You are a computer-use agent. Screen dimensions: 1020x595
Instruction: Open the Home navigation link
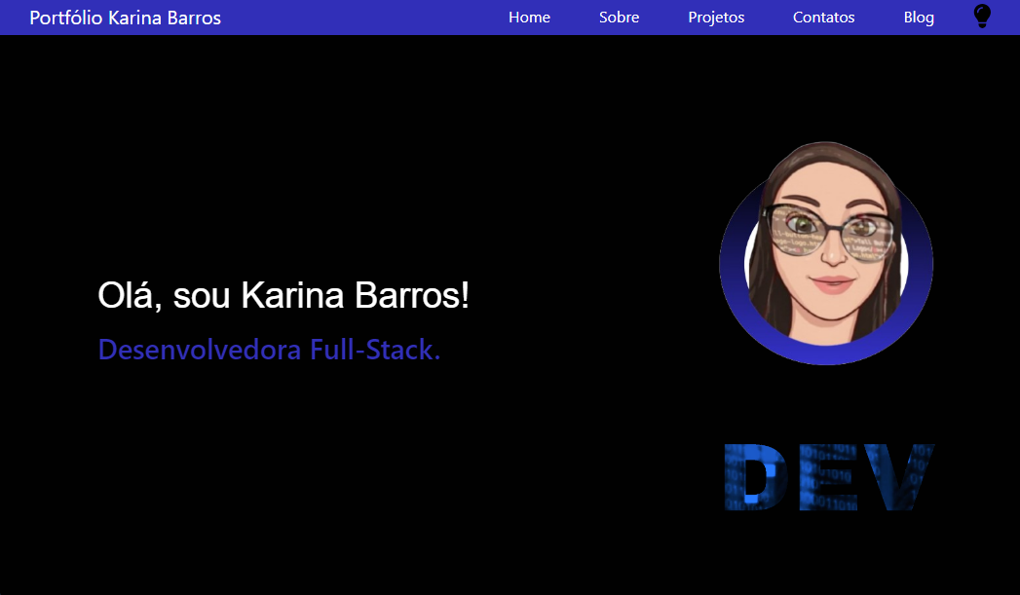click(x=529, y=18)
